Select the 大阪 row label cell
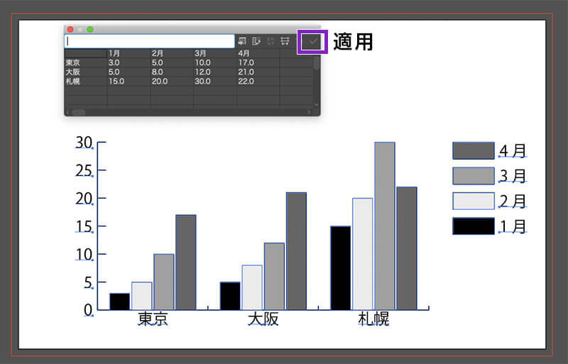The width and height of the screenshot is (568, 364). tap(86, 72)
